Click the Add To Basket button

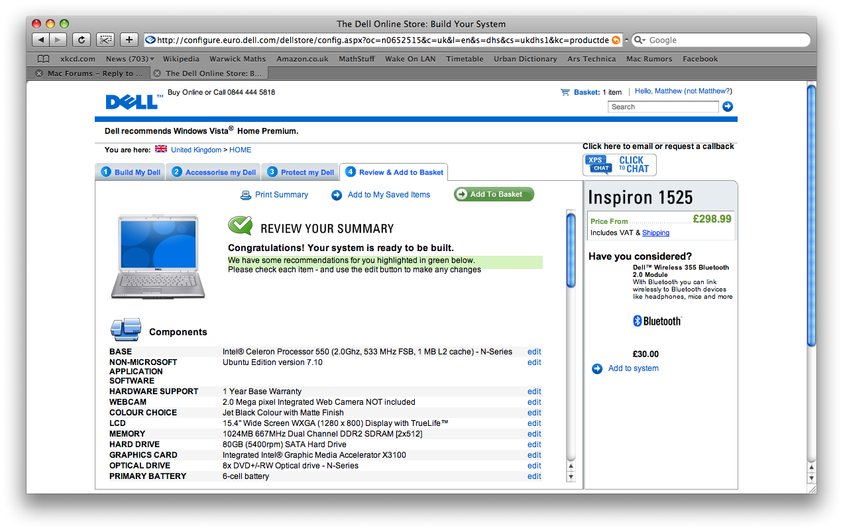pos(494,194)
